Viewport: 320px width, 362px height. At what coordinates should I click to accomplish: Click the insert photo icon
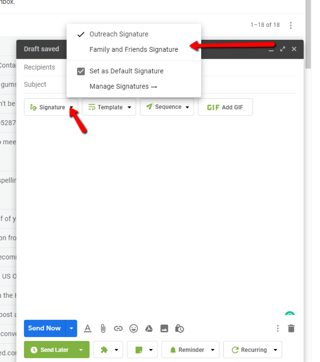coord(164,328)
